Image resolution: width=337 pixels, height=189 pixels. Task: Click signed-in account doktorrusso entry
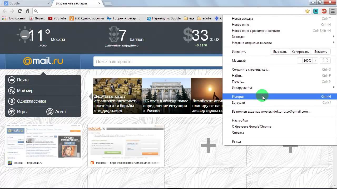click(x=280, y=112)
